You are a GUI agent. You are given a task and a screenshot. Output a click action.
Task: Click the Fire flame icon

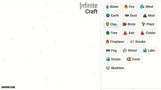pos(126,7)
